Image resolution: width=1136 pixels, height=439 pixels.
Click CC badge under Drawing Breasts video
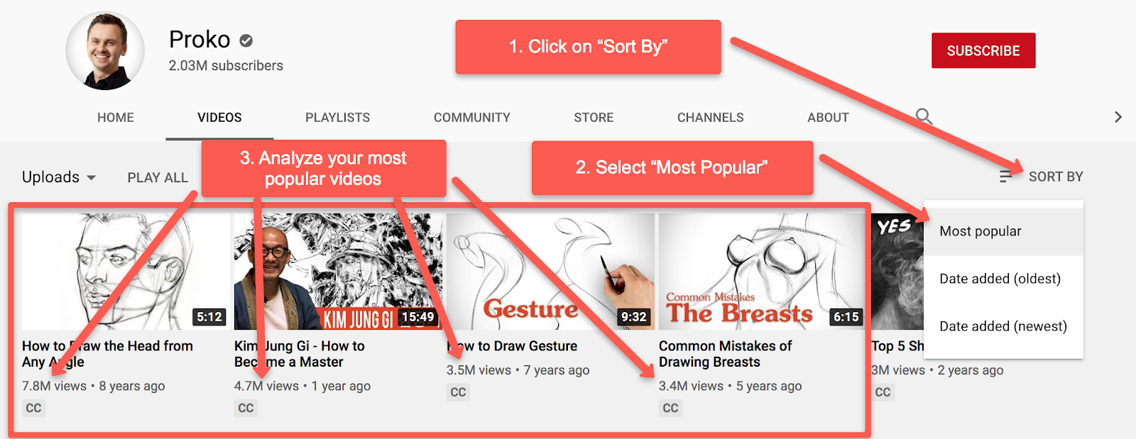[x=670, y=408]
